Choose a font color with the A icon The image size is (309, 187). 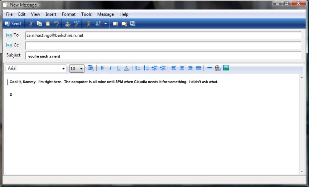pos(127,68)
